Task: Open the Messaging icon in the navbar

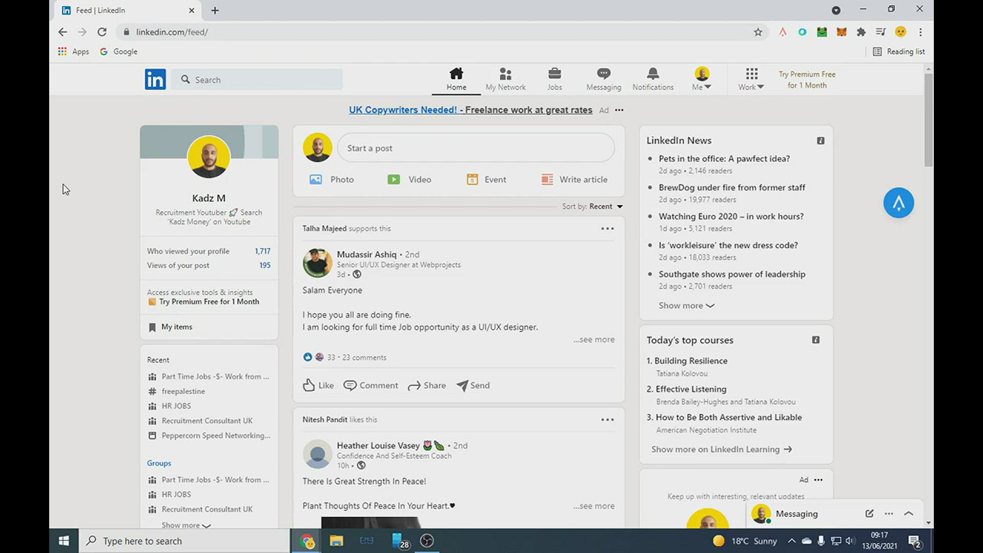Action: (x=604, y=74)
